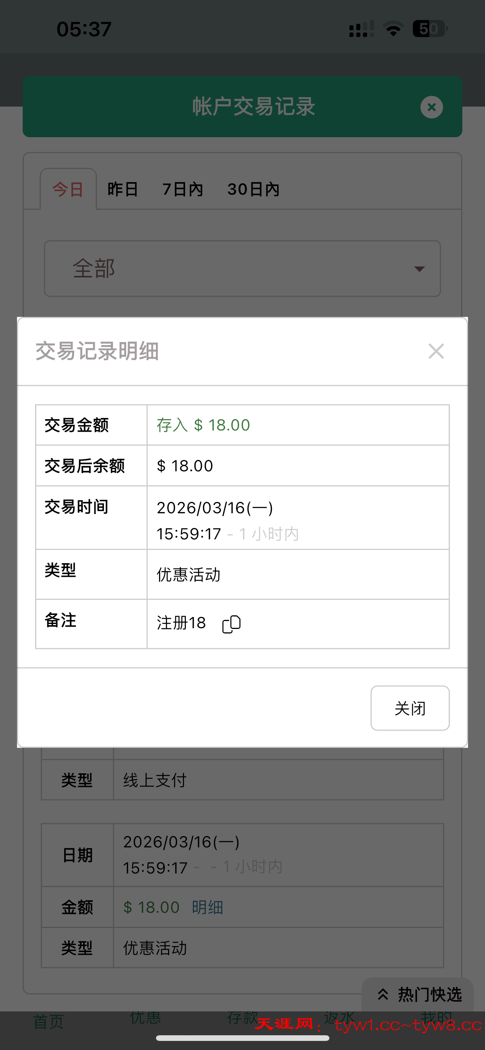
Task: Close the 帐户交易记录 panel
Action: point(431,107)
